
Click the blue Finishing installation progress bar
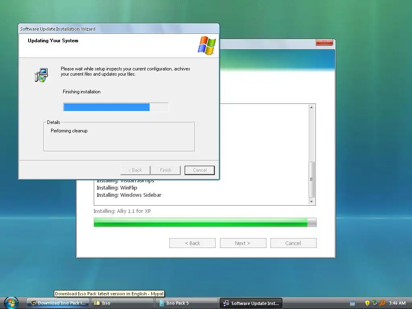116,107
